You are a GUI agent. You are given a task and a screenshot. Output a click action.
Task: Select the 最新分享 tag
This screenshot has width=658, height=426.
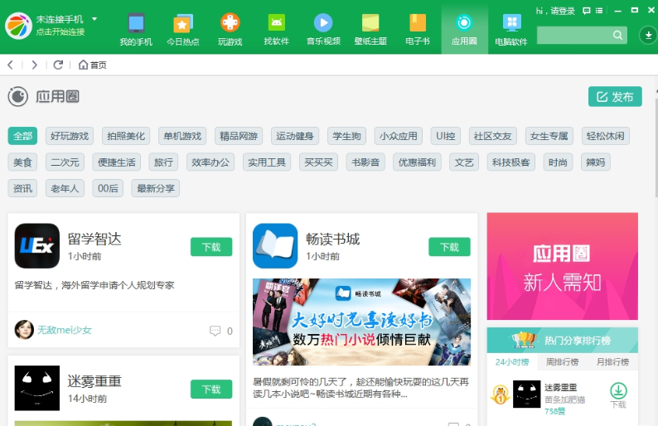(x=156, y=188)
